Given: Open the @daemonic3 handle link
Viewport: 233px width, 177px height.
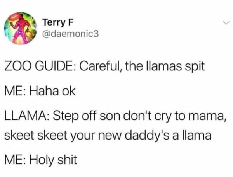Looking at the screenshot, I should (70, 34).
